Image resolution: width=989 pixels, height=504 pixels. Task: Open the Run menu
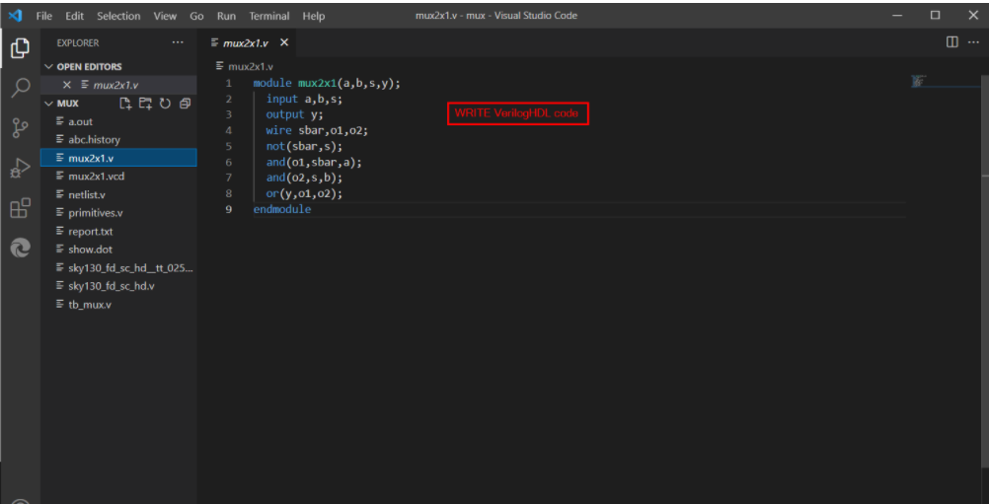pyautogui.click(x=226, y=16)
